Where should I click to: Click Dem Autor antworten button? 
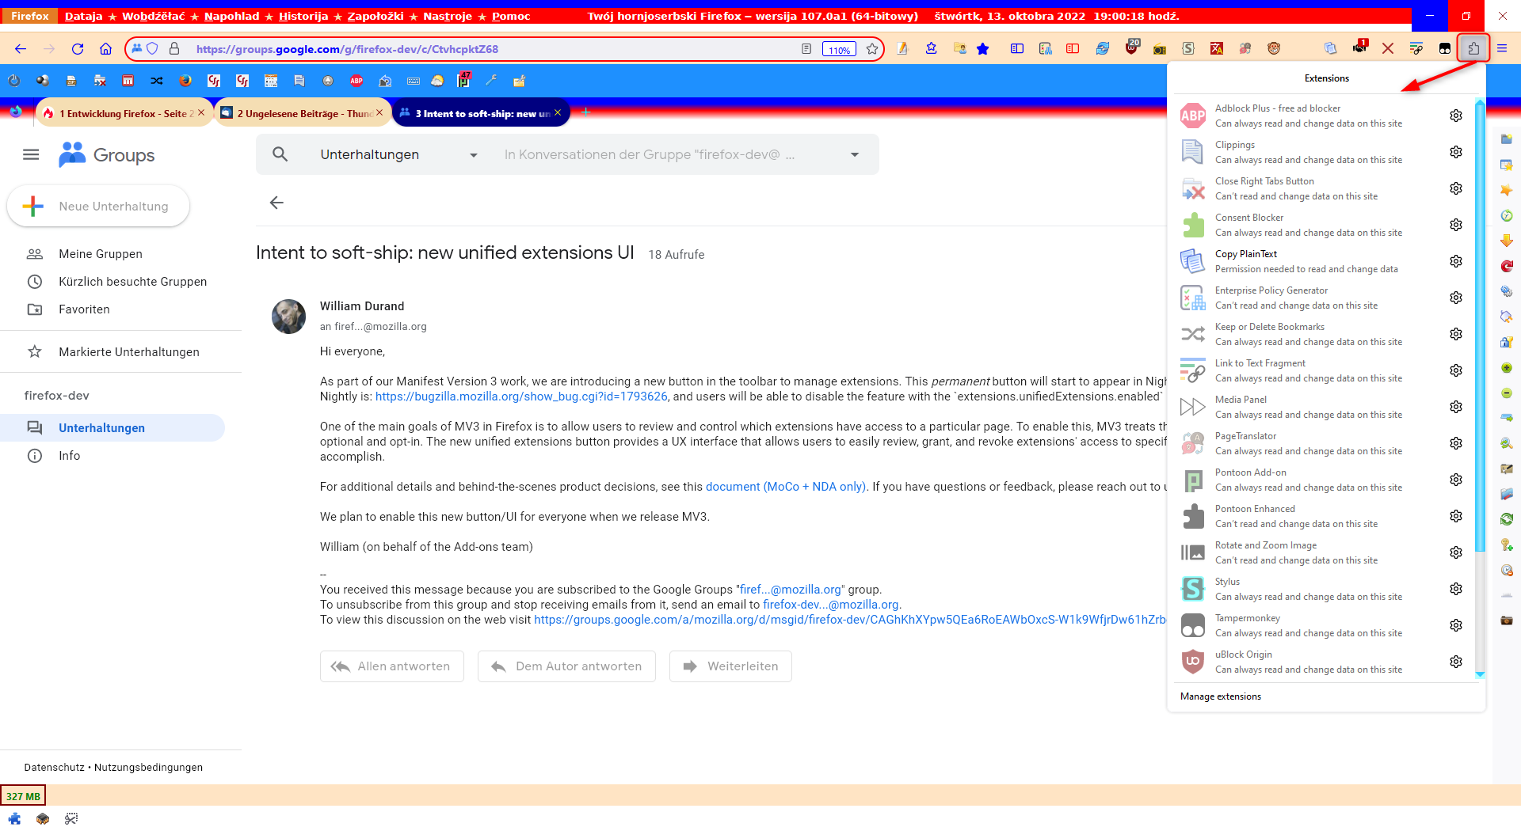click(x=566, y=666)
